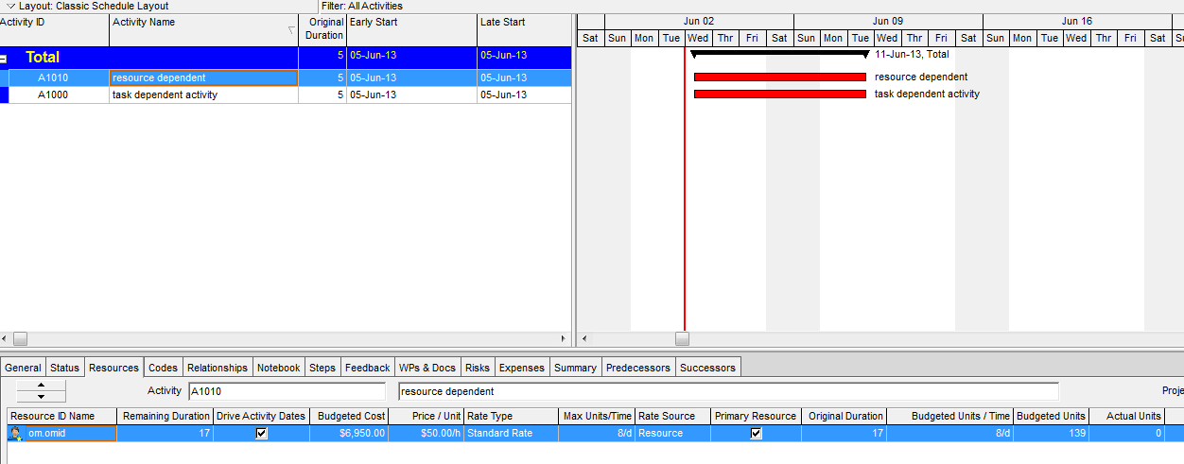
Task: Switch to the Summary tab
Action: coord(575,368)
